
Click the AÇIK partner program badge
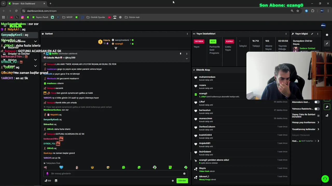tap(213, 41)
